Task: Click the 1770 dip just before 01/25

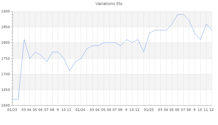Action: coord(144,52)
